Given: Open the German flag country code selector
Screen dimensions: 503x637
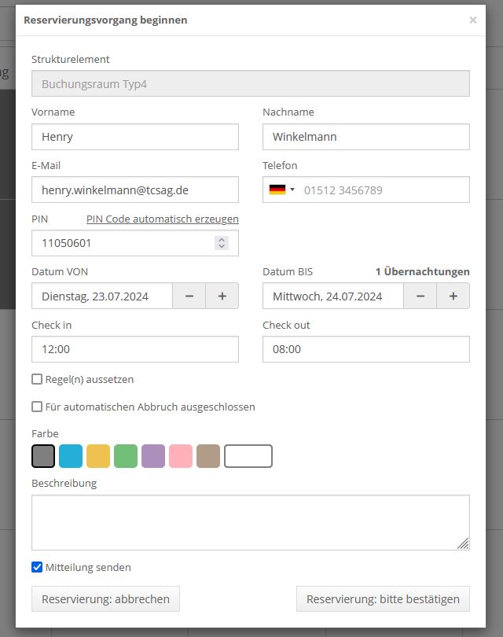Looking at the screenshot, I should pyautogui.click(x=281, y=190).
